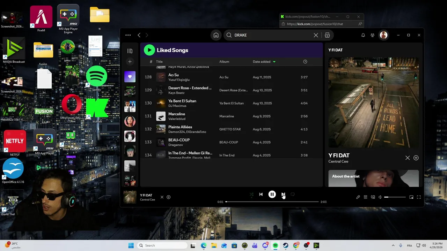Go to the previous track
This screenshot has height=251, width=447.
pyautogui.click(x=261, y=195)
